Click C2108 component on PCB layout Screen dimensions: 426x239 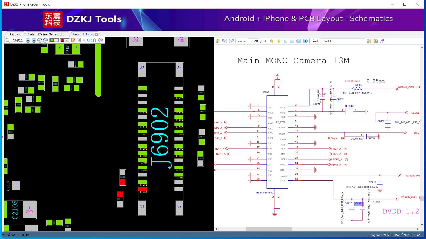(x=21, y=210)
